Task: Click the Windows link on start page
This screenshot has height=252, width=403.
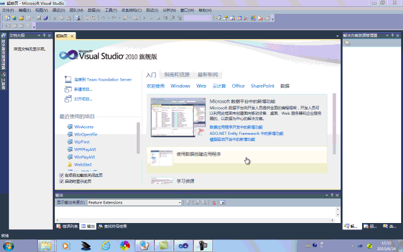Action: coord(181,86)
